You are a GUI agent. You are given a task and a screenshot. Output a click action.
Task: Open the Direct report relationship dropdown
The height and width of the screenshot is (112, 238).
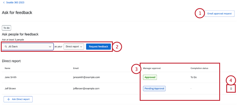[74, 46]
